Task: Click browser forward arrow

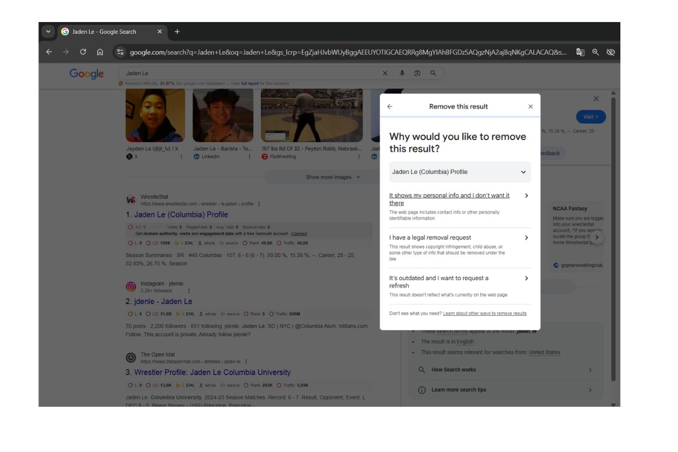Action: click(66, 52)
